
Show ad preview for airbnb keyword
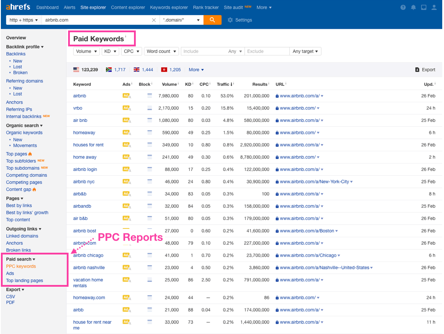pos(126,95)
